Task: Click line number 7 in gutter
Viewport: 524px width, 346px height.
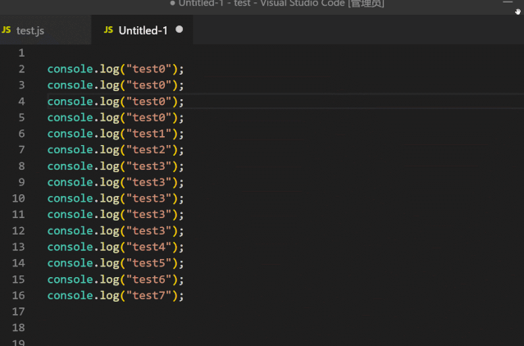Action: click(x=21, y=149)
